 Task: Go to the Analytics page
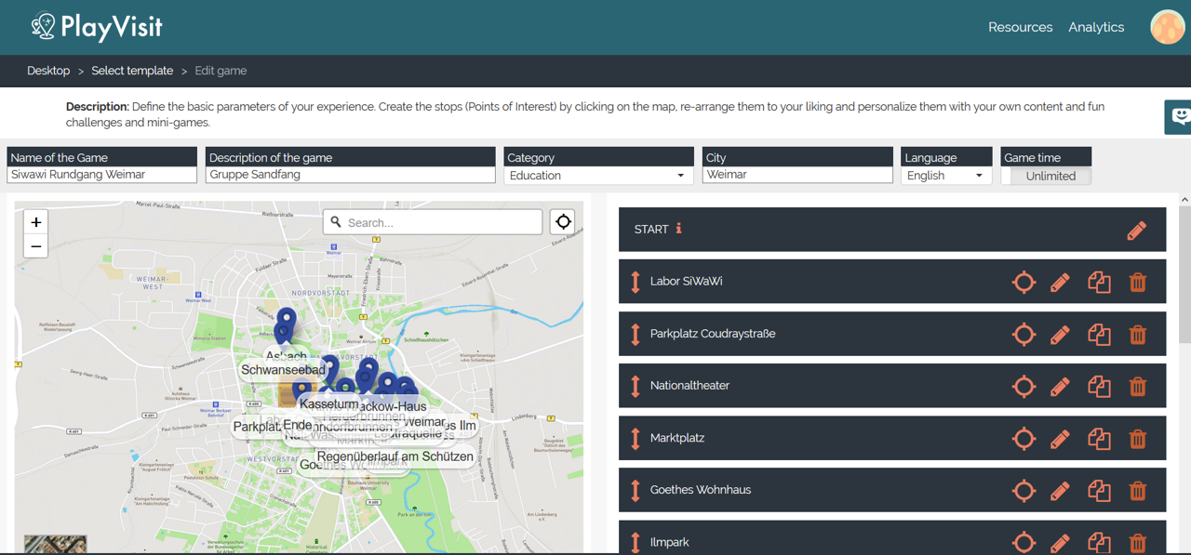[x=1096, y=27]
